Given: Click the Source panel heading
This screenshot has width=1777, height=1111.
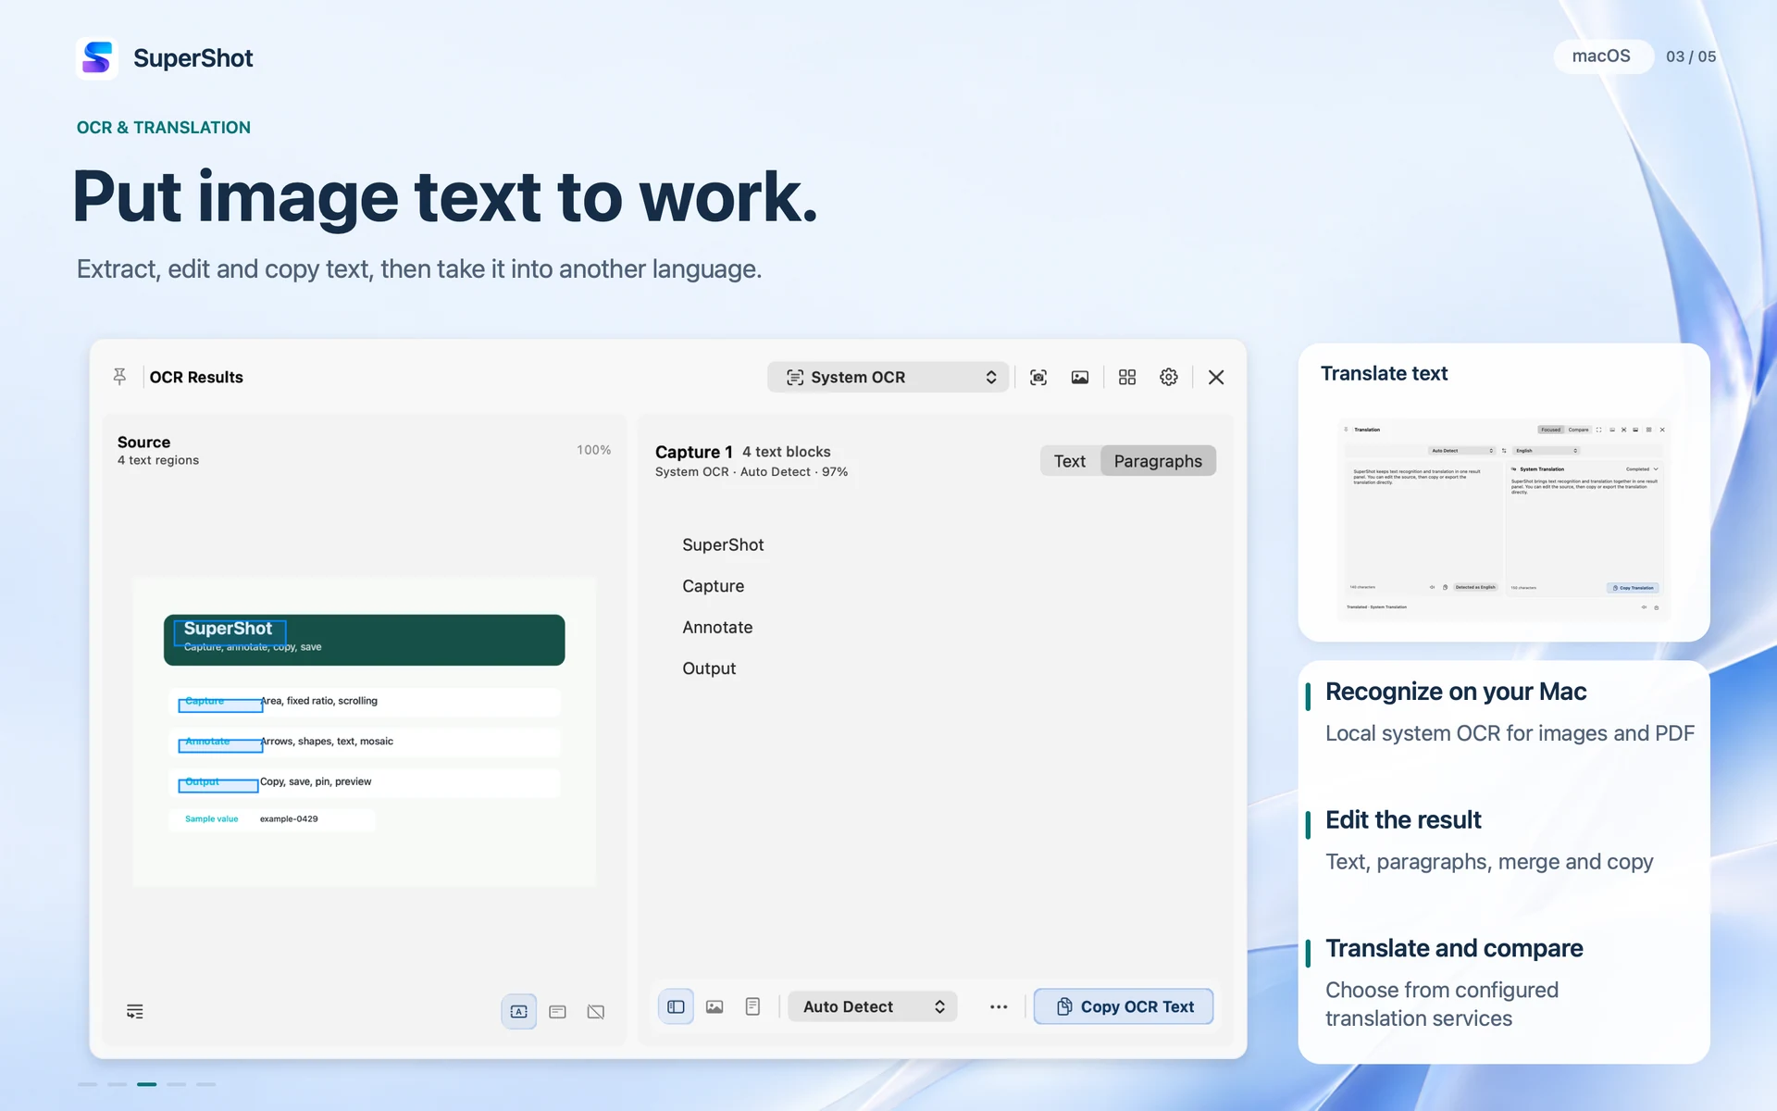Looking at the screenshot, I should (x=143, y=443).
